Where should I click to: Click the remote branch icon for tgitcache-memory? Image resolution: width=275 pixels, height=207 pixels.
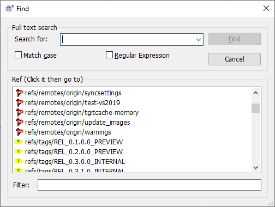tap(20, 113)
